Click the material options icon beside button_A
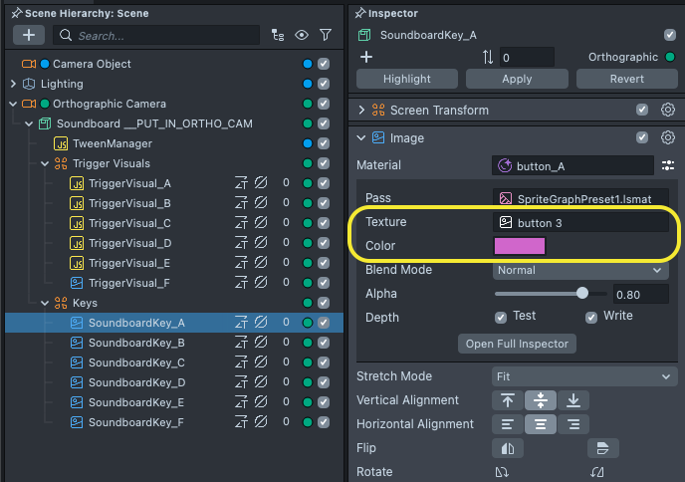The image size is (685, 482). coord(668,165)
